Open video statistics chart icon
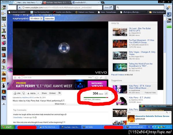The height and width of the screenshot is (135, 173). pyautogui.click(x=106, y=93)
